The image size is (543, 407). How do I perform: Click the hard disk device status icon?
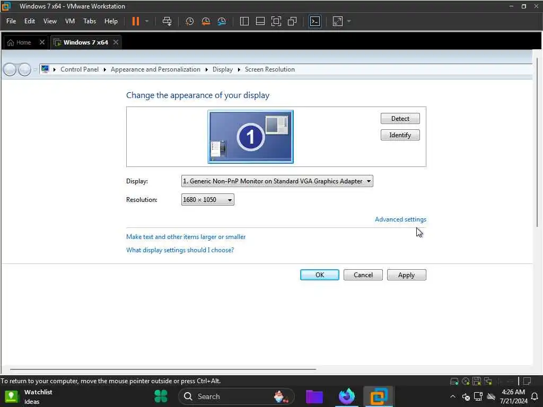454,381
